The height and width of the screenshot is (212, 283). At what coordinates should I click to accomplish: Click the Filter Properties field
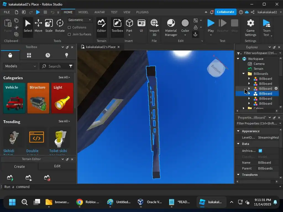pos(257,123)
